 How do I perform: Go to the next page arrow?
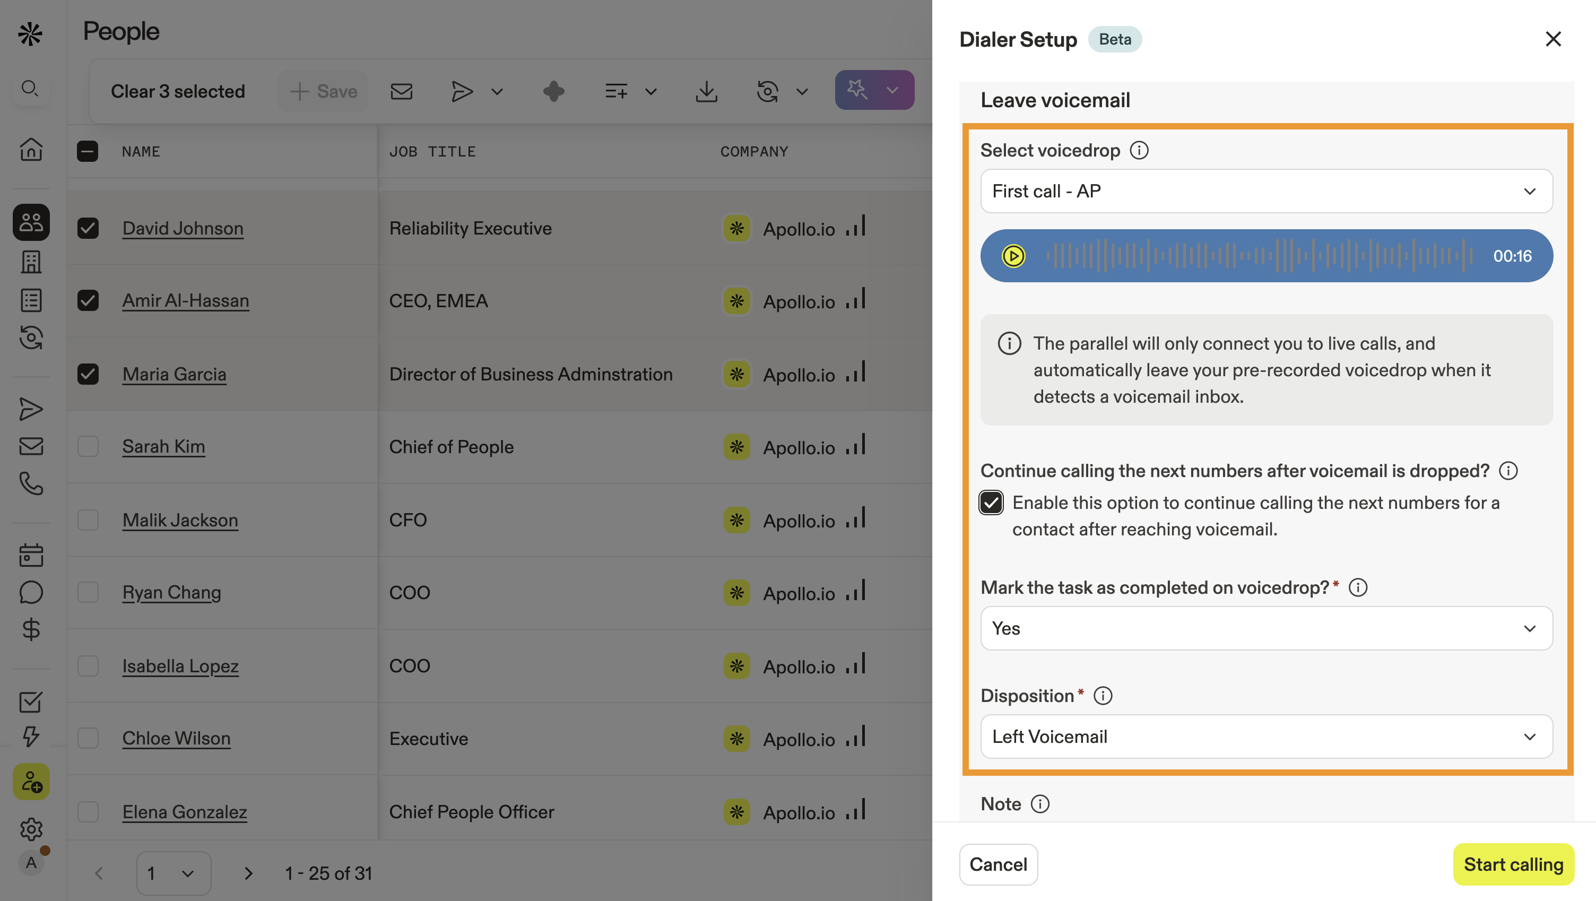click(x=248, y=872)
